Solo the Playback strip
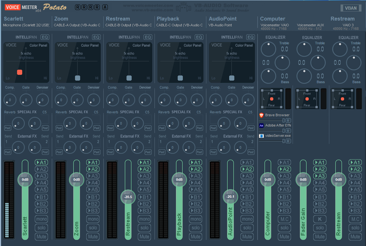 point(196,228)
